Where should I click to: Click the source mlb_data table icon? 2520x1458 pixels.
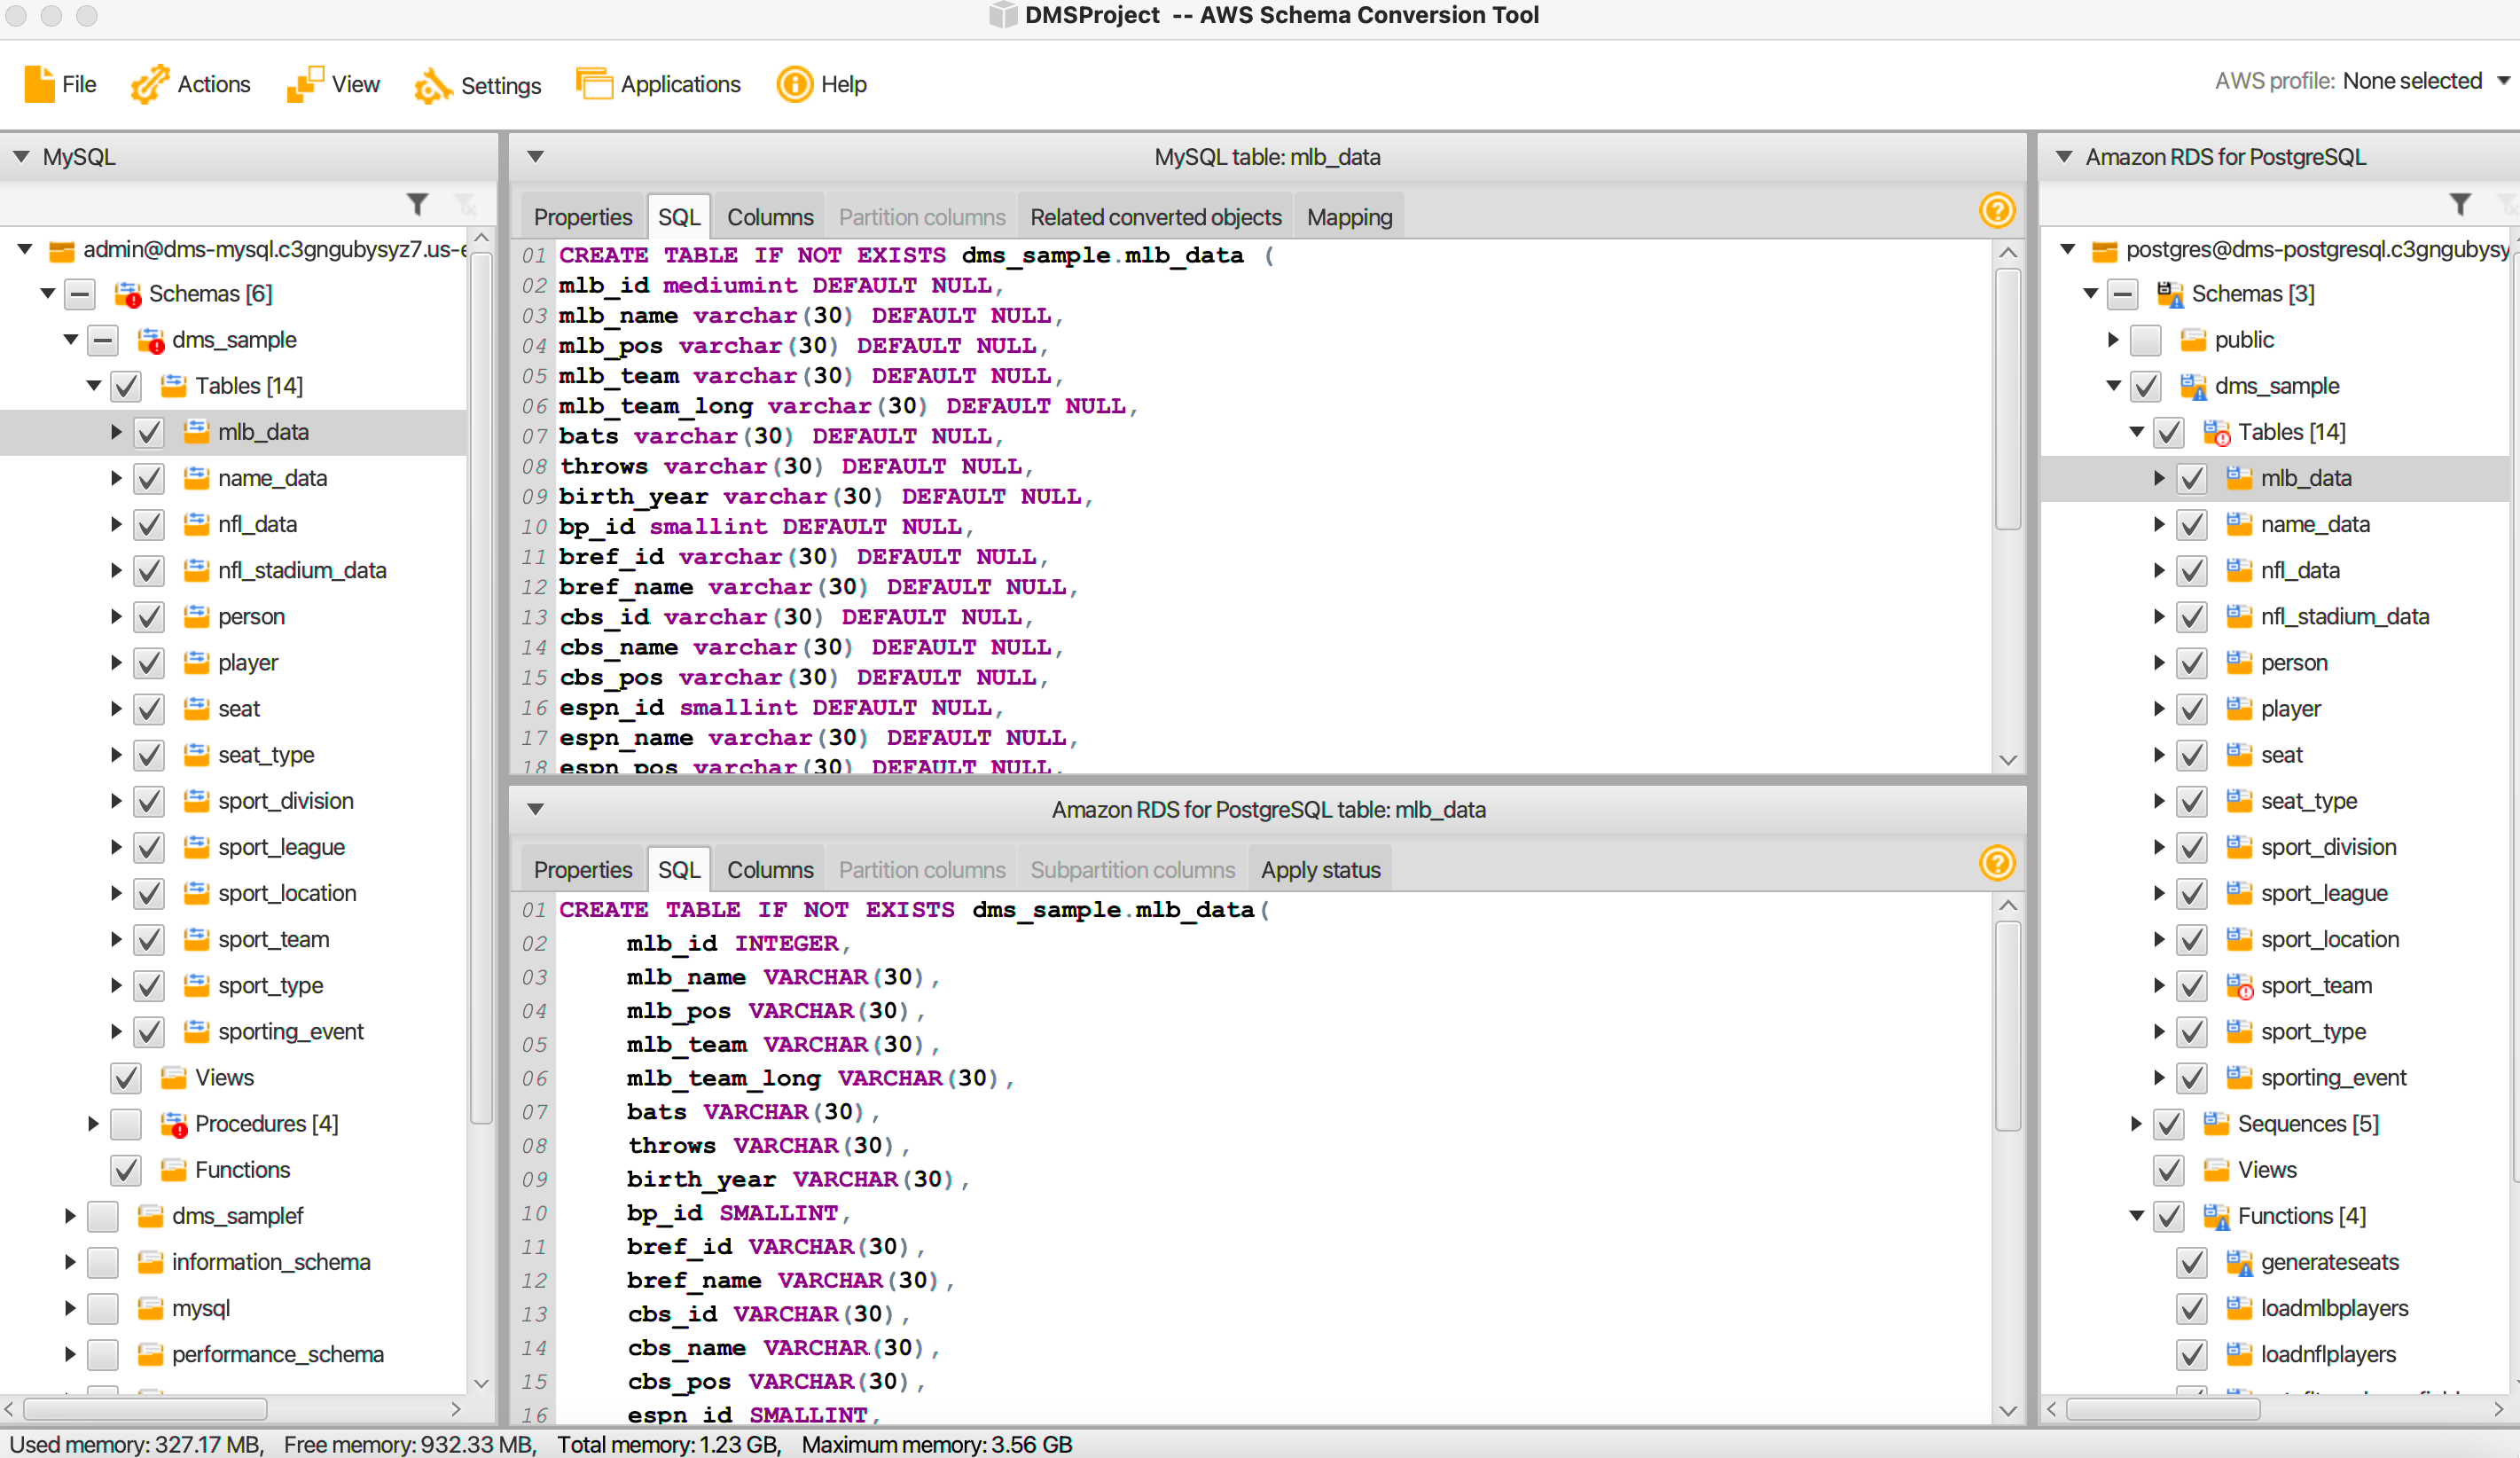(196, 432)
